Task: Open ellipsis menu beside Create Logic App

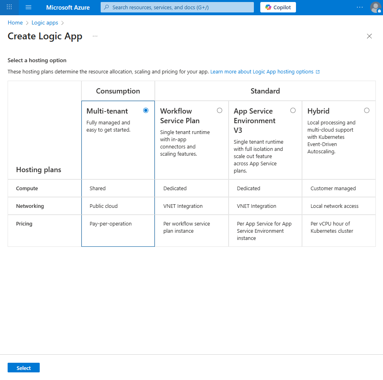Action: point(95,36)
